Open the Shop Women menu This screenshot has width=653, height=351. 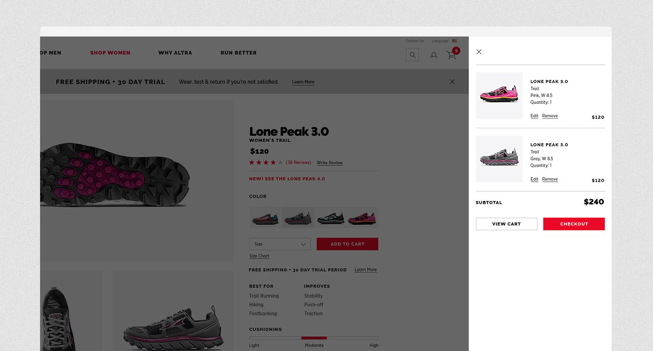(x=110, y=53)
